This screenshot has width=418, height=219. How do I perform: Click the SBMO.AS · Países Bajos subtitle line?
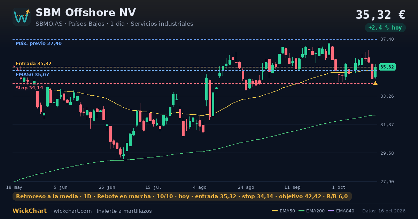(x=114, y=24)
